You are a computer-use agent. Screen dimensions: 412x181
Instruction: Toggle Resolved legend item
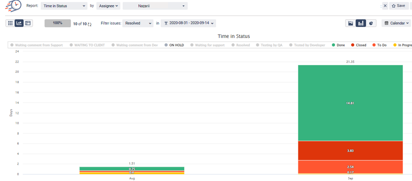[x=241, y=45]
